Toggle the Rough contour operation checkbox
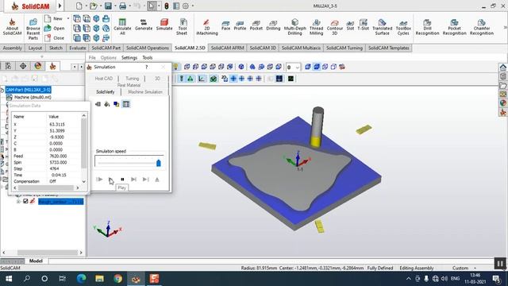 (25, 201)
